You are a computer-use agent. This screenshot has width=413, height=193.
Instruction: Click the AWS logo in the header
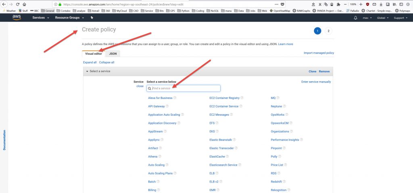pyautogui.click(x=17, y=18)
